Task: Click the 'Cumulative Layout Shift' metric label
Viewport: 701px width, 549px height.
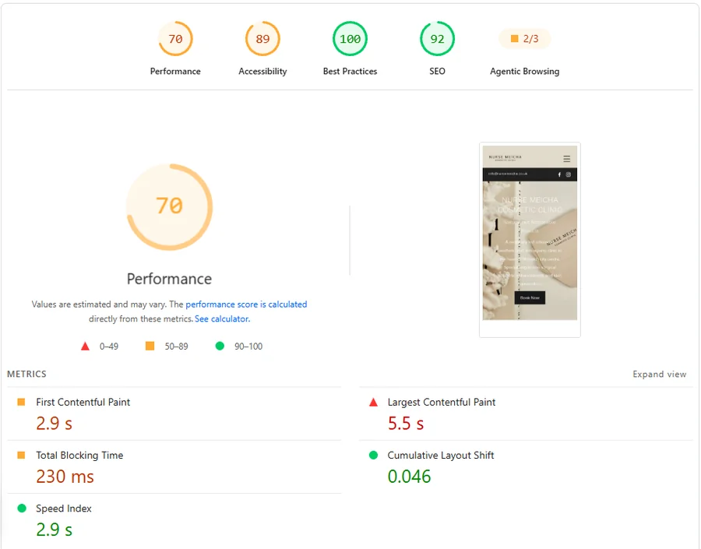Action: point(440,455)
